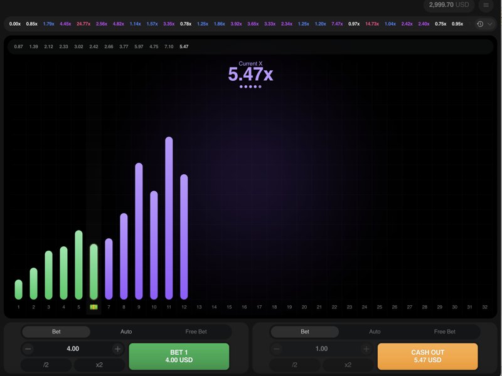Cash out 5.47 USD
Screen dimensions: 502x376
[x=428, y=356]
